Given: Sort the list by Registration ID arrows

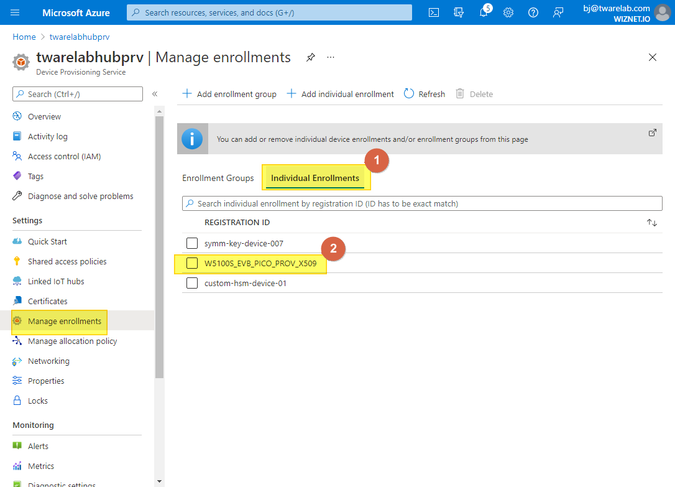Looking at the screenshot, I should coord(652,223).
